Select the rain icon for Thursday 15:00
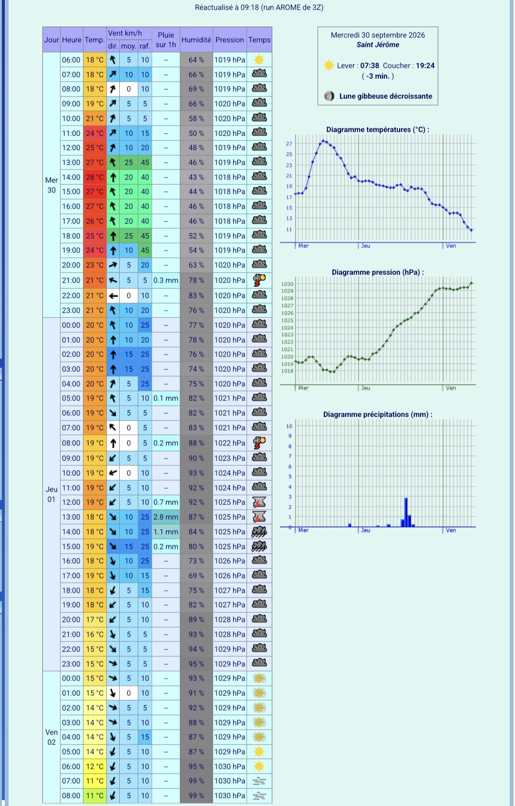The height and width of the screenshot is (806, 515). [x=259, y=546]
